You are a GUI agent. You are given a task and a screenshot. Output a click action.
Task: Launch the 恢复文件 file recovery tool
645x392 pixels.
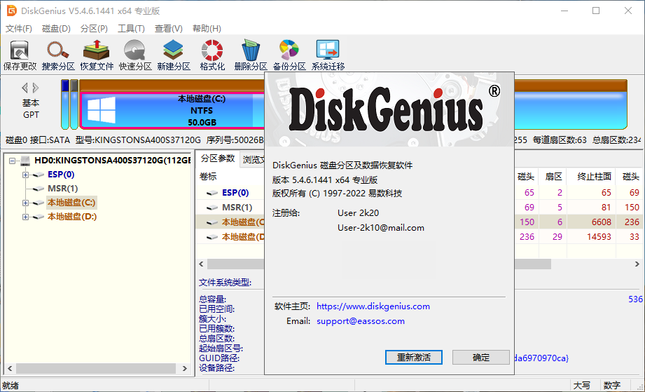tap(97, 55)
